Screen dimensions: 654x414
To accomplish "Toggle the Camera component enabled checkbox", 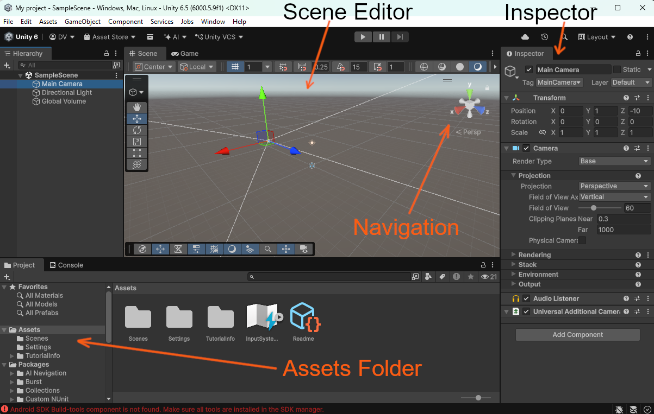I will click(526, 148).
